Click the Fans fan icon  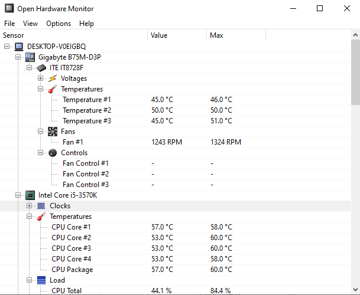click(x=53, y=132)
